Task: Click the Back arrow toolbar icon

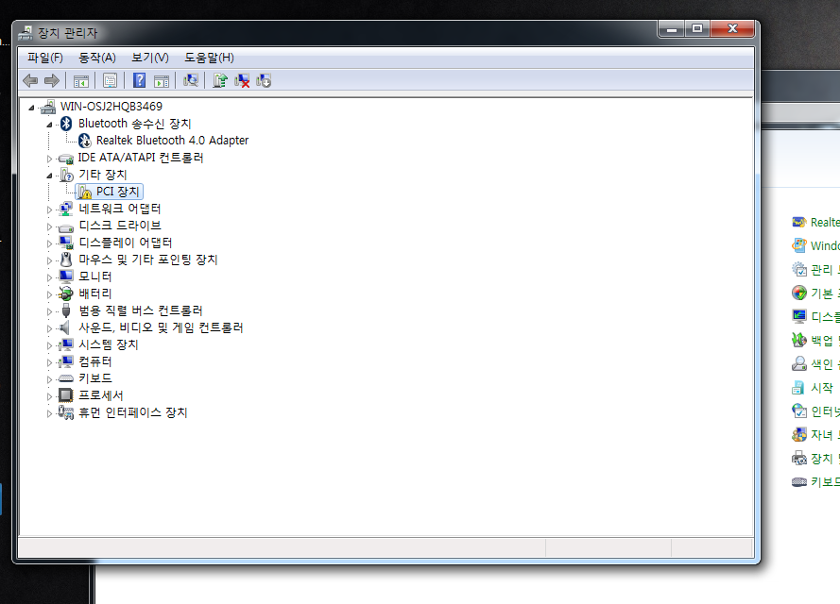Action: point(30,81)
